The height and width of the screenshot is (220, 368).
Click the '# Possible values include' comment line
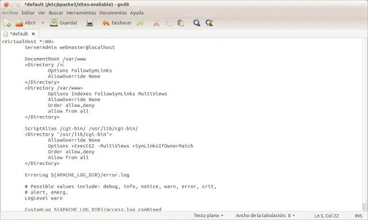tap(120, 187)
